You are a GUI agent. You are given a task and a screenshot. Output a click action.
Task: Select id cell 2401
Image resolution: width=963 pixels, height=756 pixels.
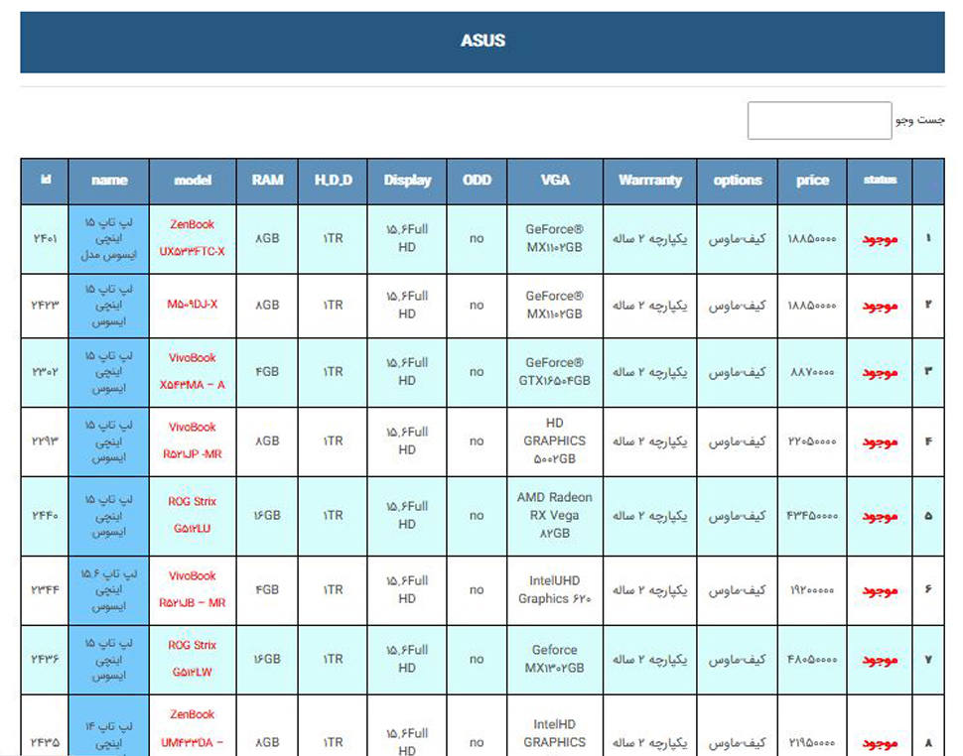45,239
